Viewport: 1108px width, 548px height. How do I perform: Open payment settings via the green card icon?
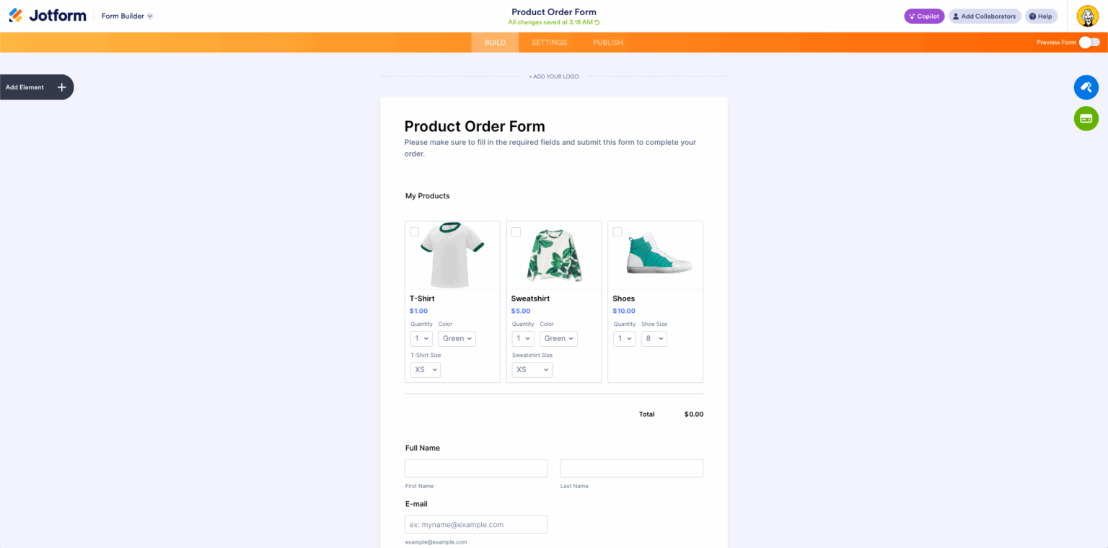tap(1086, 118)
